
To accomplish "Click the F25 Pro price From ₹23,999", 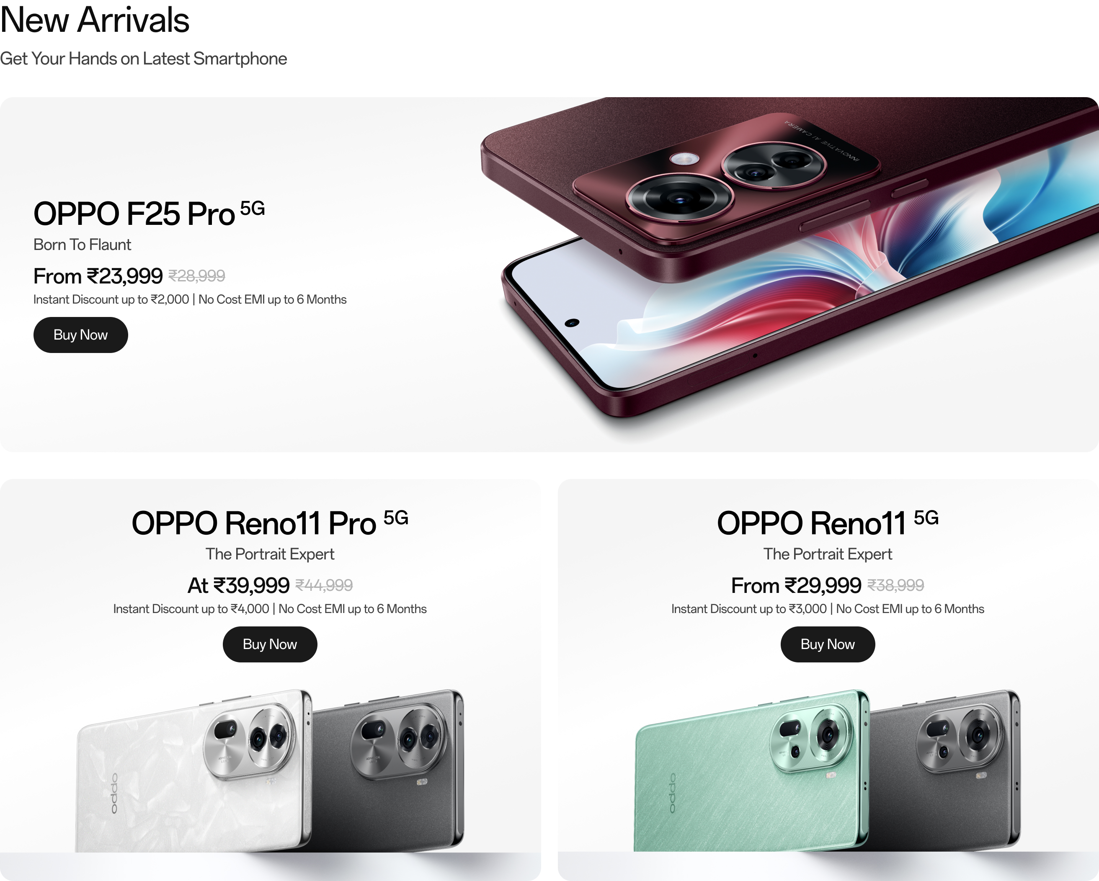I will click(x=98, y=276).
